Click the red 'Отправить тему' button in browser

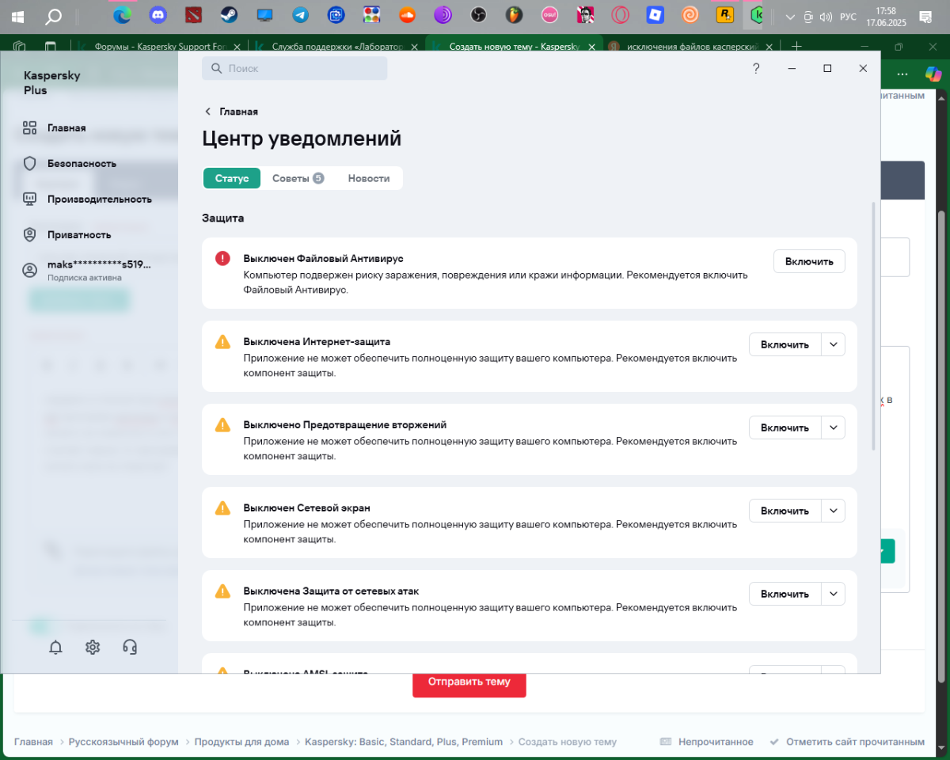click(469, 684)
